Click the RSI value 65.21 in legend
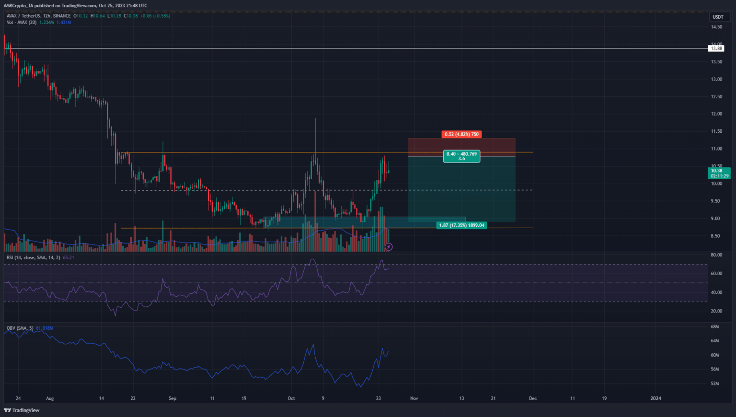736x417 pixels. pos(69,258)
